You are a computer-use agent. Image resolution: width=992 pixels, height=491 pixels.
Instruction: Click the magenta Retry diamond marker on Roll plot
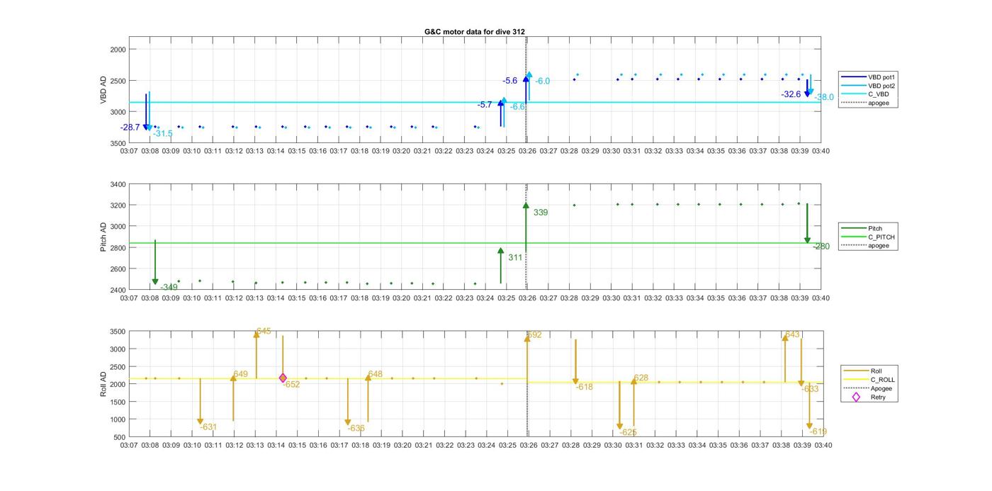click(x=283, y=378)
